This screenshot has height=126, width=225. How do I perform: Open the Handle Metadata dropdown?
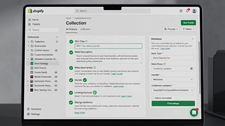173,80
